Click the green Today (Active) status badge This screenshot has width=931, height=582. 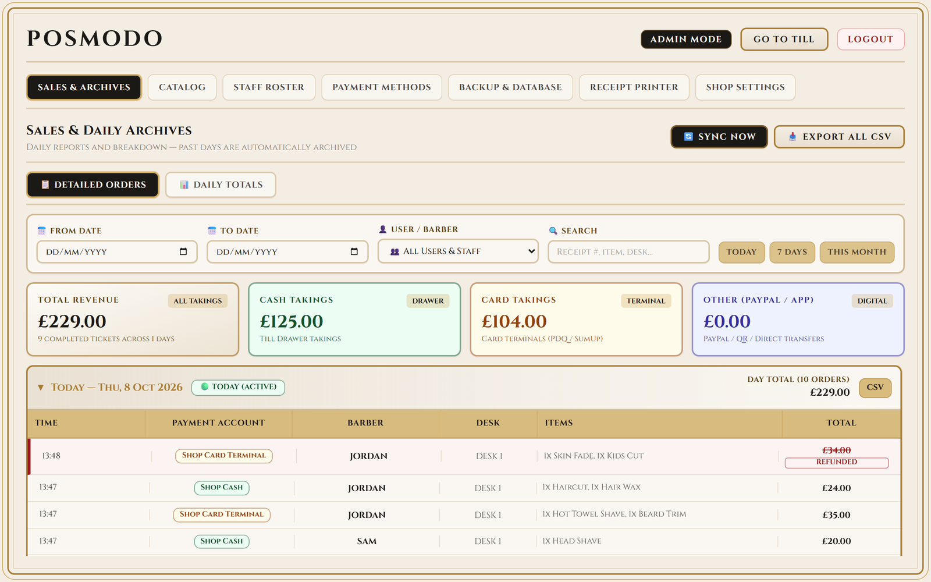[x=238, y=387]
